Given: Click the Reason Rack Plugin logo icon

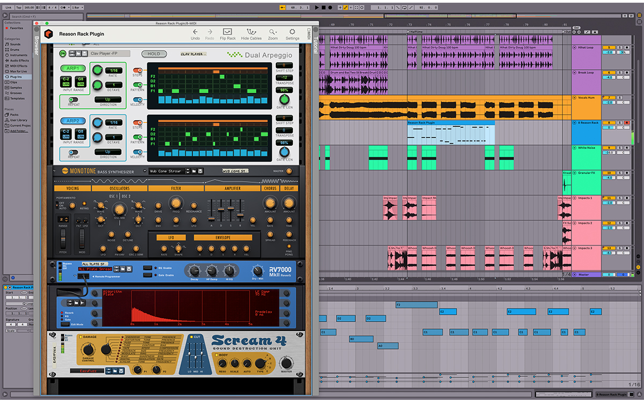Looking at the screenshot, I should click(49, 34).
